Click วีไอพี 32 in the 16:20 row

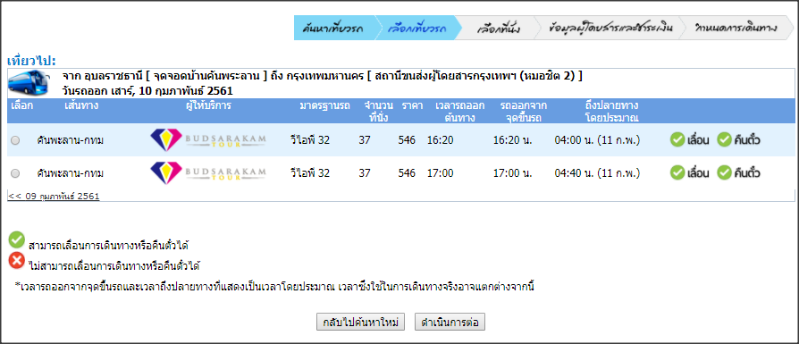[310, 140]
